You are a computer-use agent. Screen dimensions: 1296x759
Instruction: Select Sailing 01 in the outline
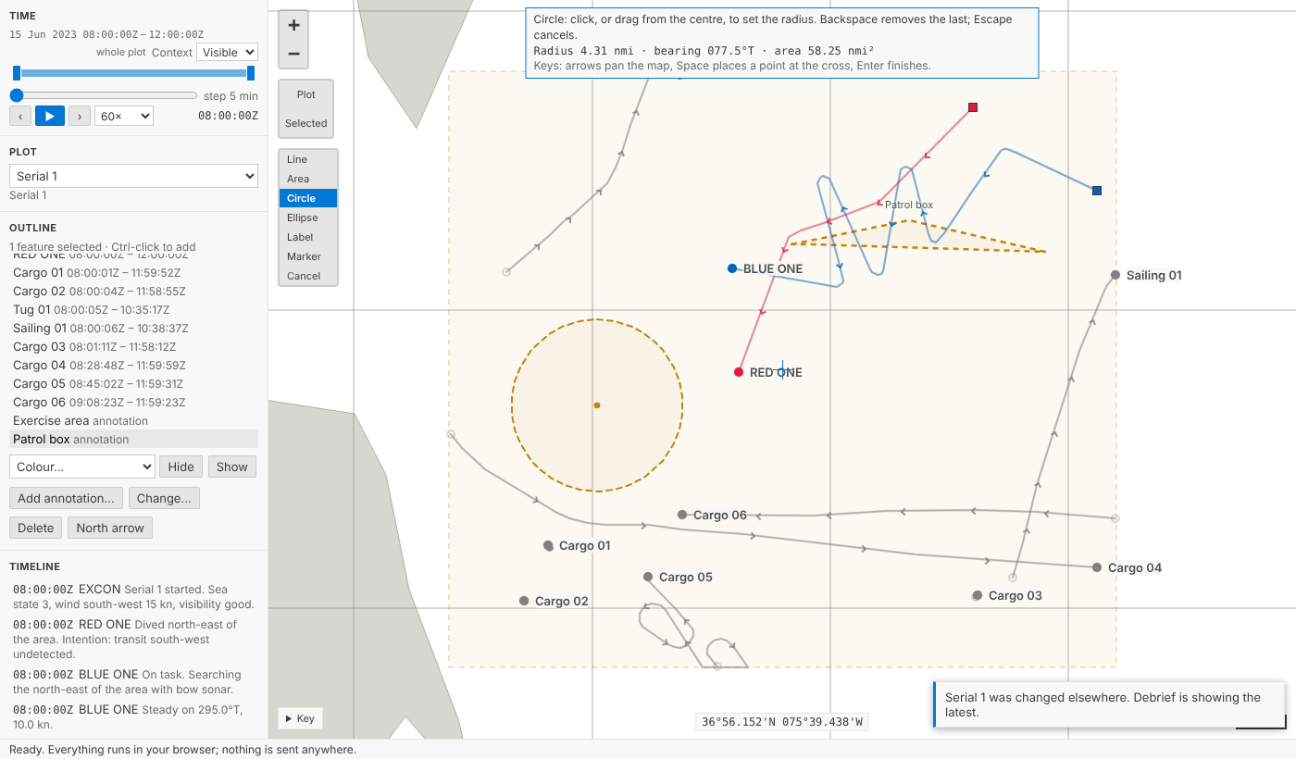click(133, 329)
